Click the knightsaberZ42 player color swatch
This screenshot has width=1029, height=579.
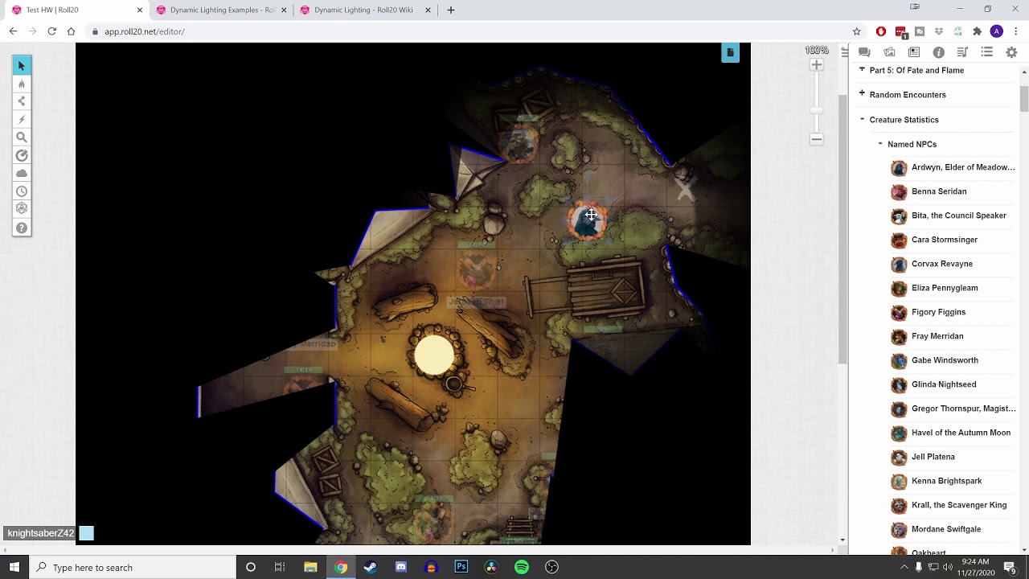(x=86, y=533)
